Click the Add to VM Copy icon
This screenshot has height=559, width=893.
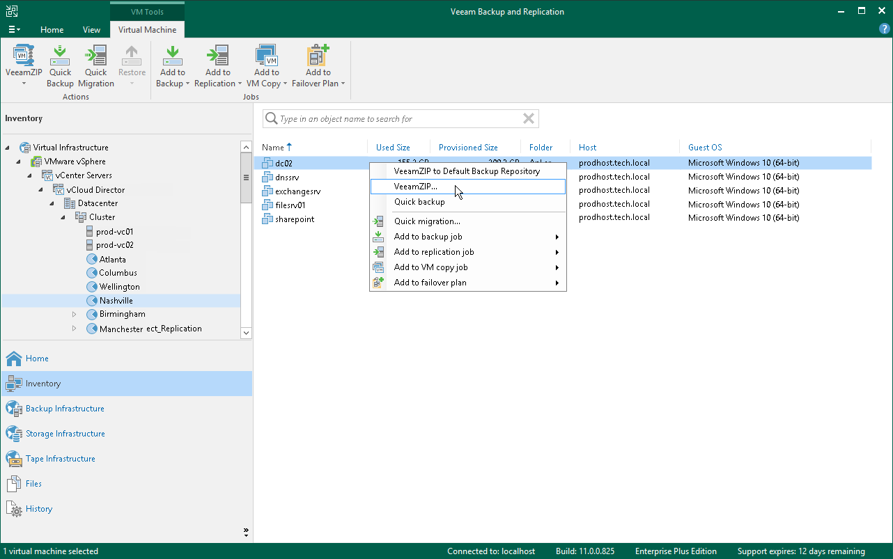tap(266, 56)
